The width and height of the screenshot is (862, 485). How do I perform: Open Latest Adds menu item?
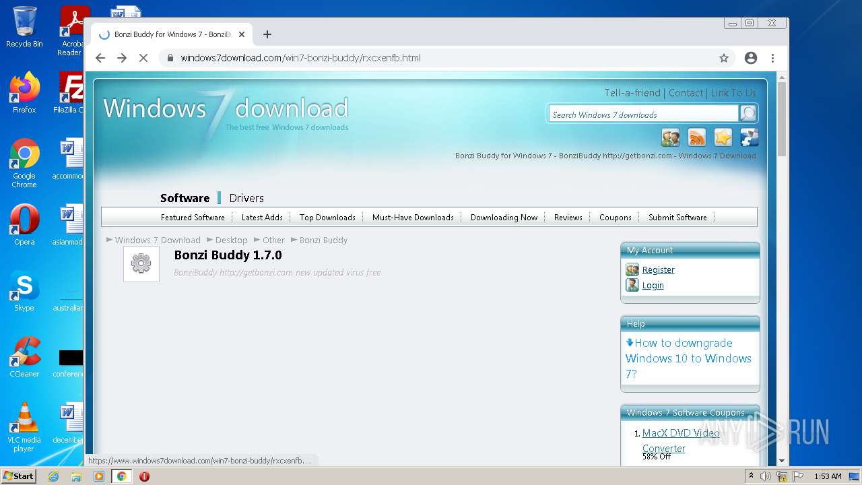click(262, 217)
